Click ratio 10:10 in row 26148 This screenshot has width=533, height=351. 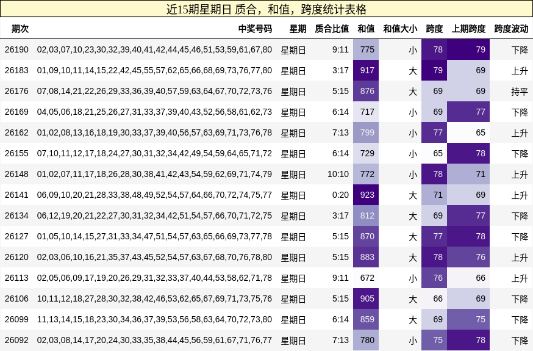pos(338,174)
